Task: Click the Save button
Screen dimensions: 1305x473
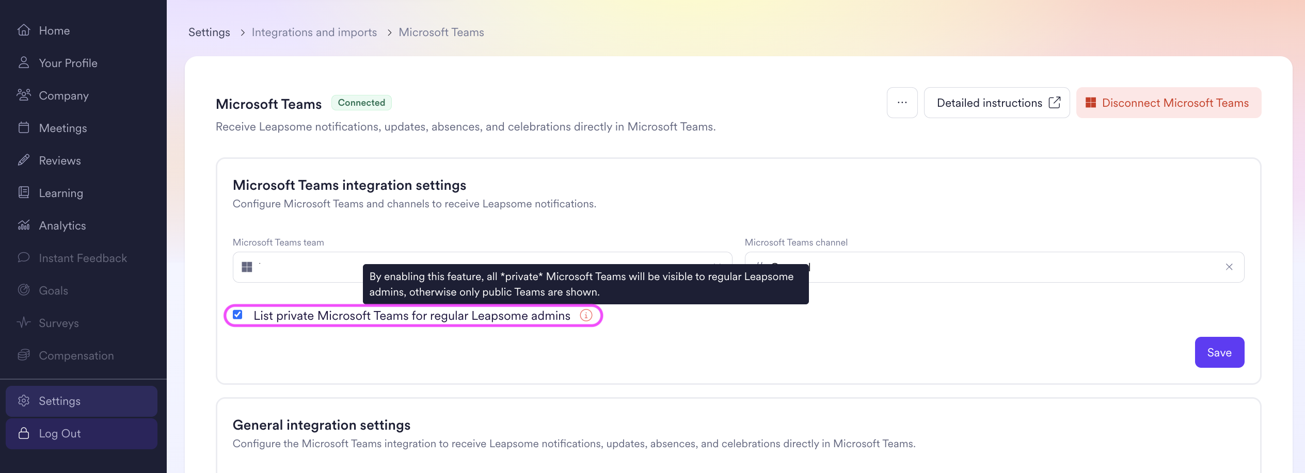Action: (1219, 353)
